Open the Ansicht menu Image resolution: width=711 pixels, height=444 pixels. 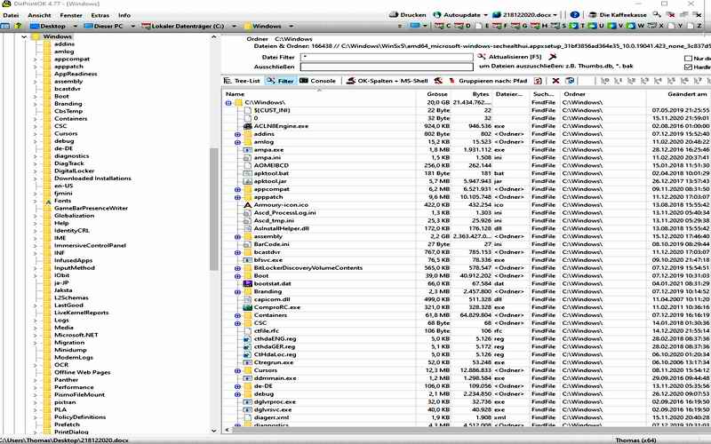[x=39, y=15]
